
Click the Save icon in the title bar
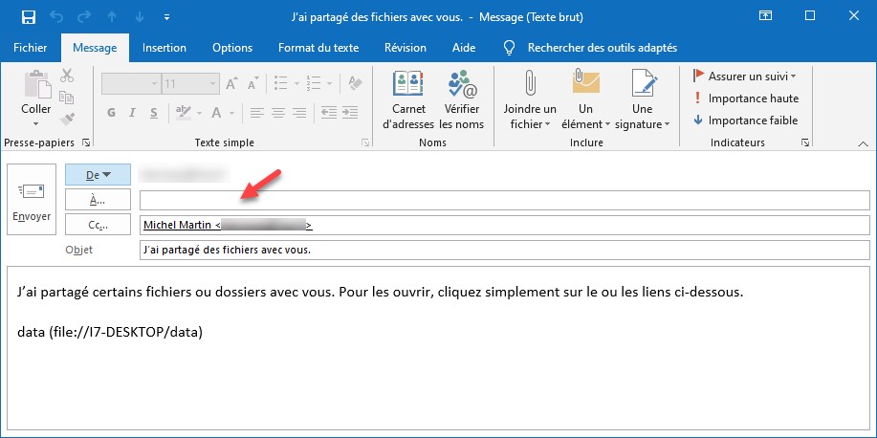pyautogui.click(x=29, y=17)
